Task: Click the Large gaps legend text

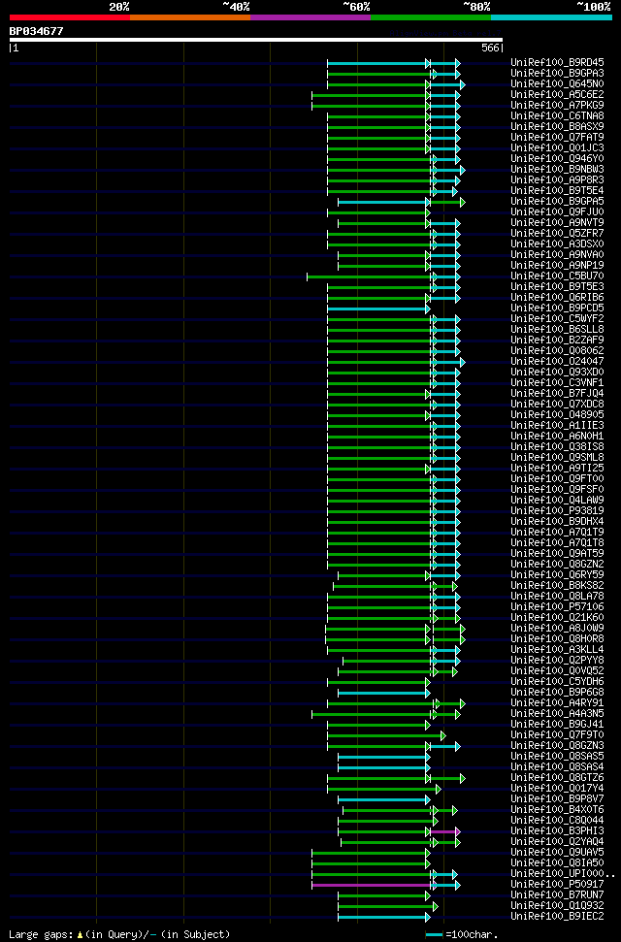Action: tap(119, 935)
